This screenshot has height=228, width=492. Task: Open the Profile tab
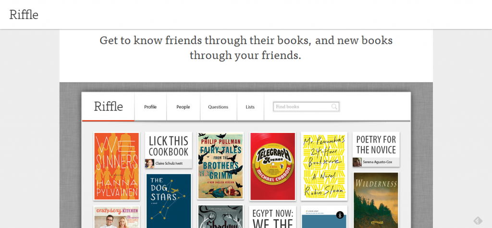coord(150,107)
